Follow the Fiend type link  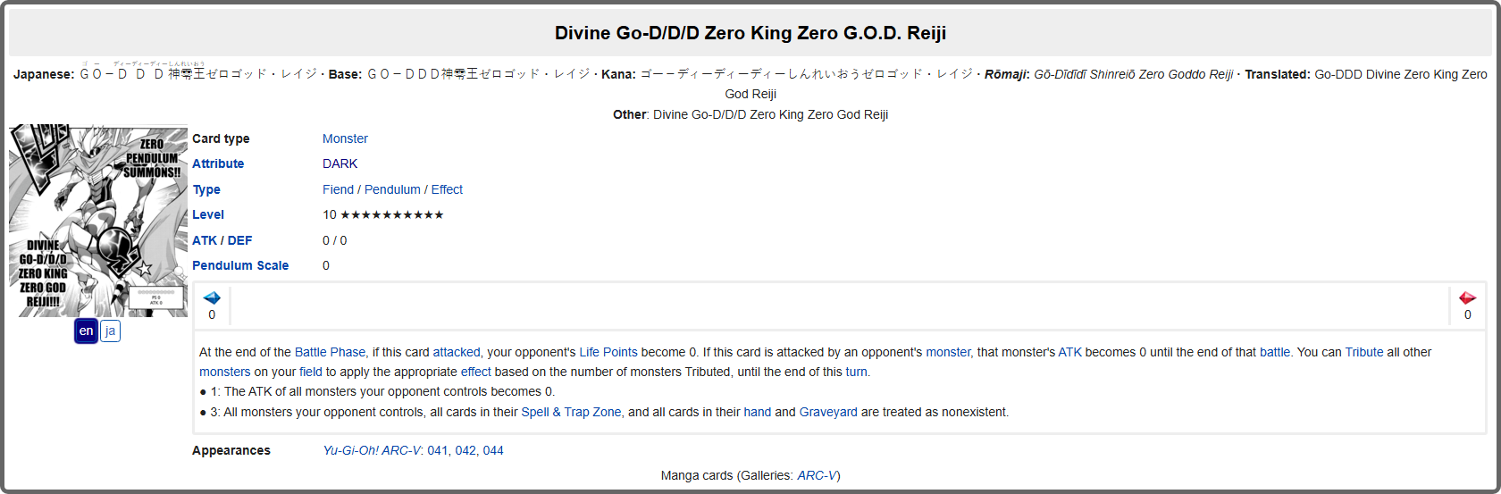pos(338,189)
